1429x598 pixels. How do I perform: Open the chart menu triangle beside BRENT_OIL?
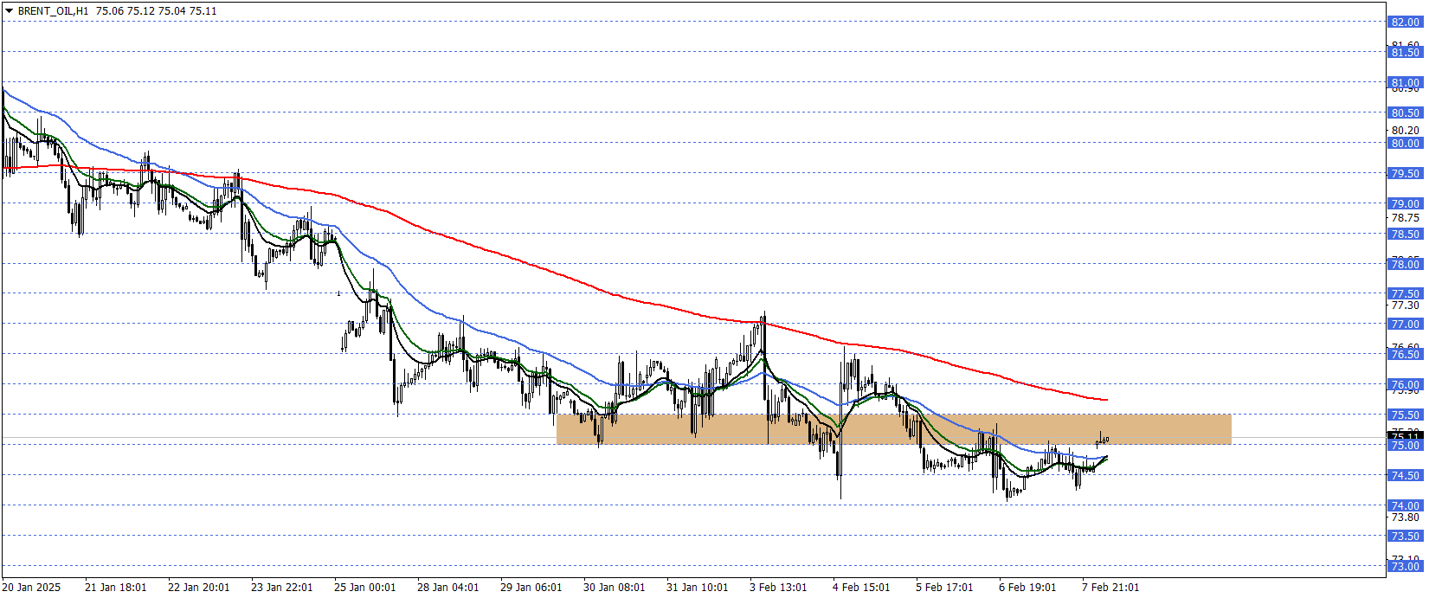pyautogui.click(x=9, y=11)
